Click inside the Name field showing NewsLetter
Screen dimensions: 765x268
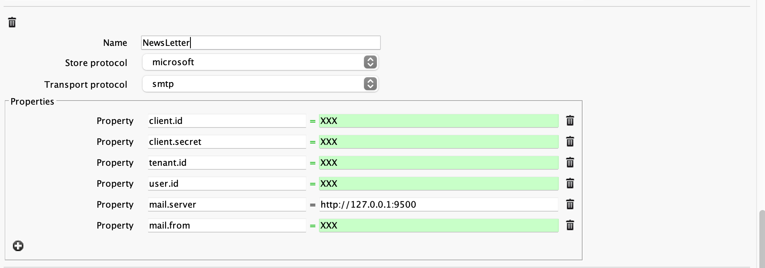[260, 42]
